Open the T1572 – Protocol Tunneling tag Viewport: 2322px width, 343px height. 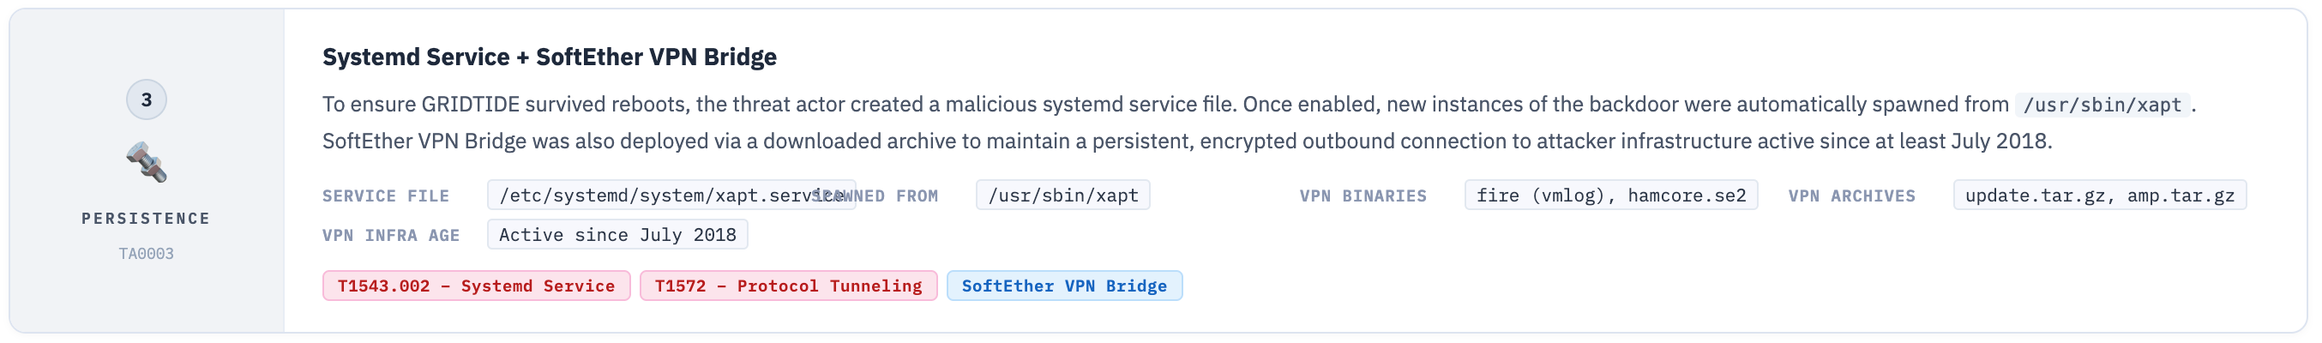788,286
